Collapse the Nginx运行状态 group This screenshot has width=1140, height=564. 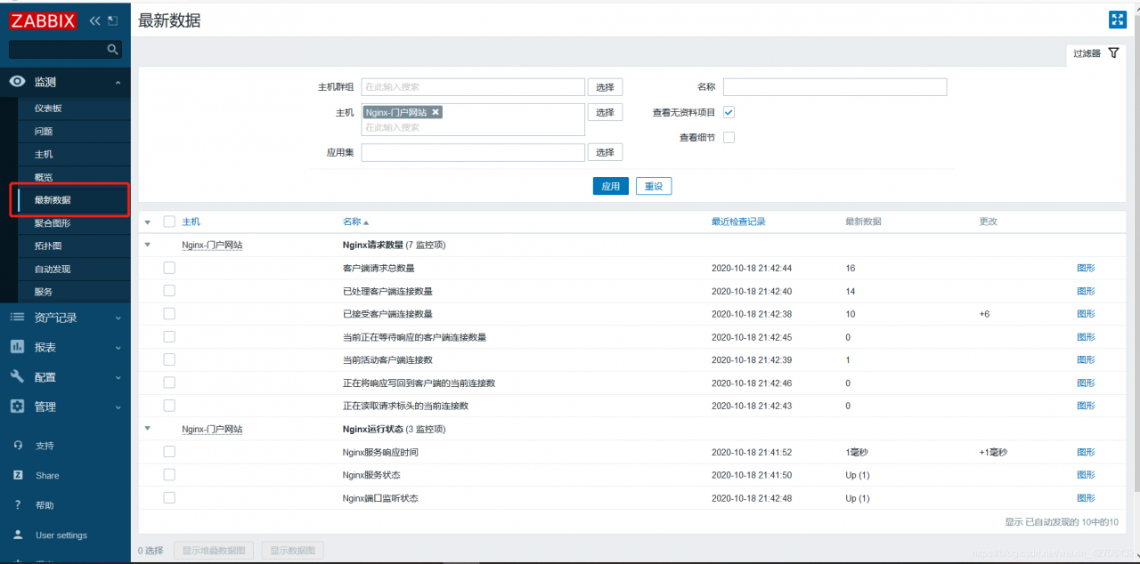(148, 429)
